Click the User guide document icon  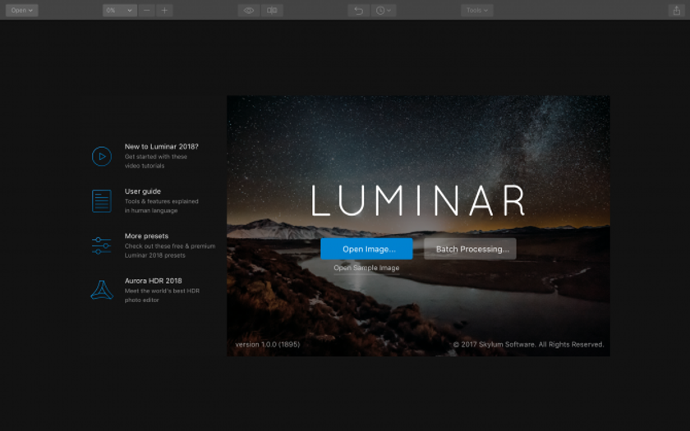102,201
